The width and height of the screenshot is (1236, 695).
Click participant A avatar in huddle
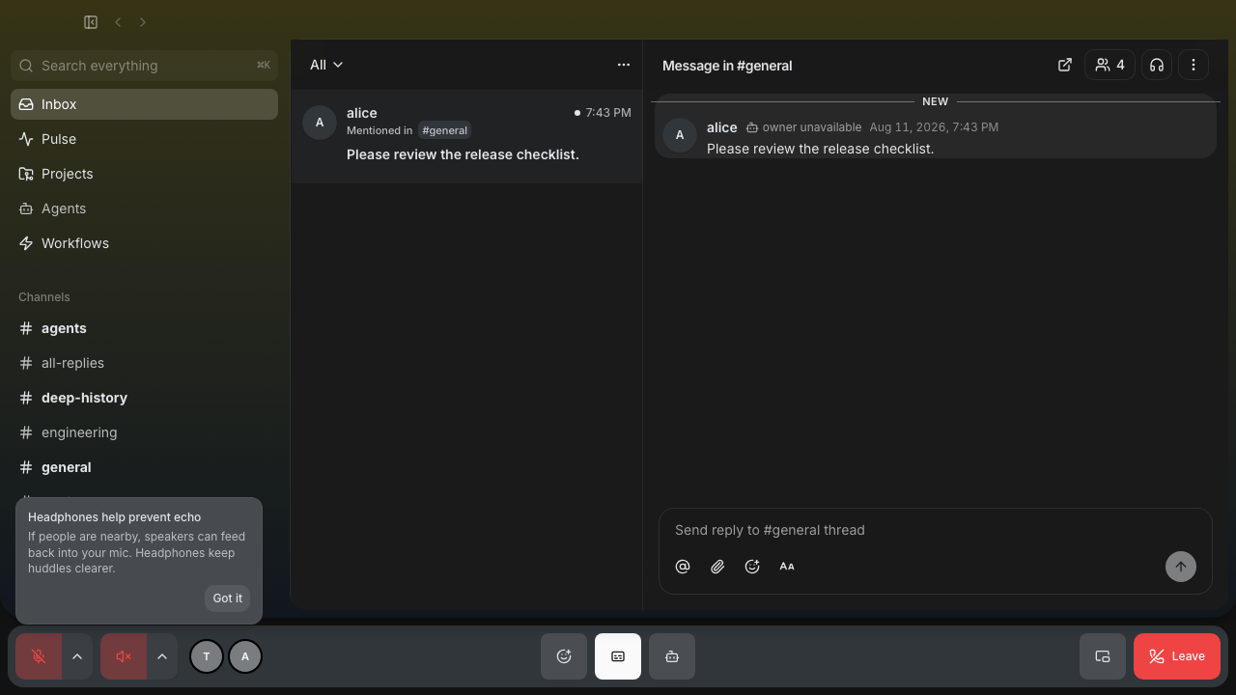[245, 656]
